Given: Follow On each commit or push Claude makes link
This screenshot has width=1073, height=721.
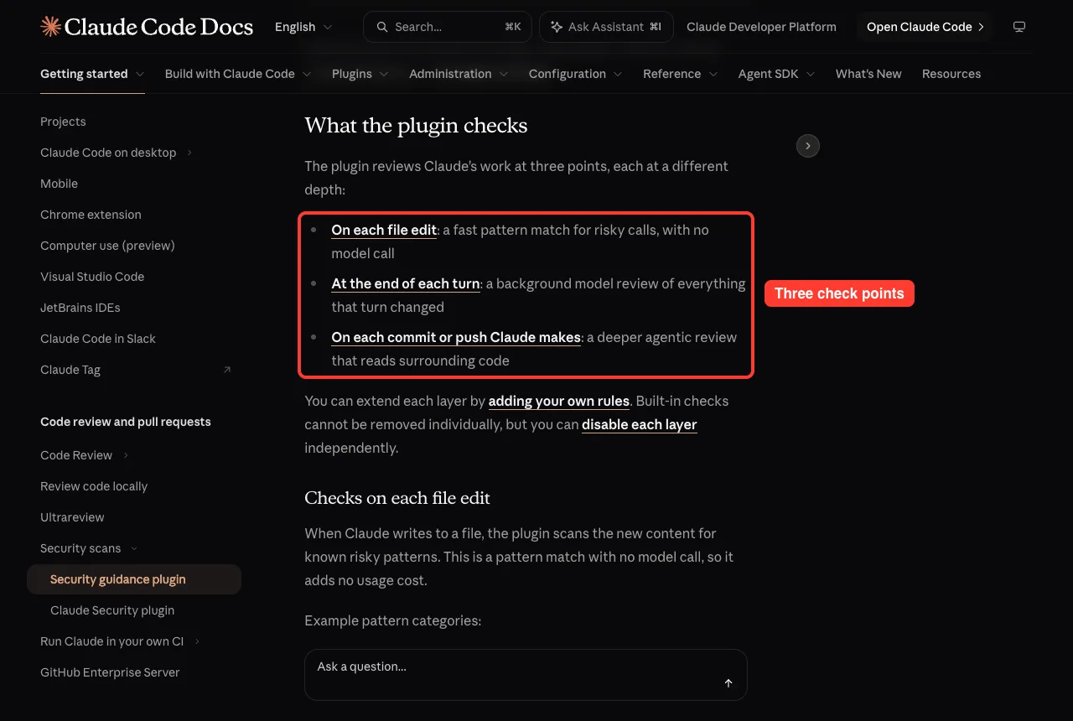Looking at the screenshot, I should (456, 337).
